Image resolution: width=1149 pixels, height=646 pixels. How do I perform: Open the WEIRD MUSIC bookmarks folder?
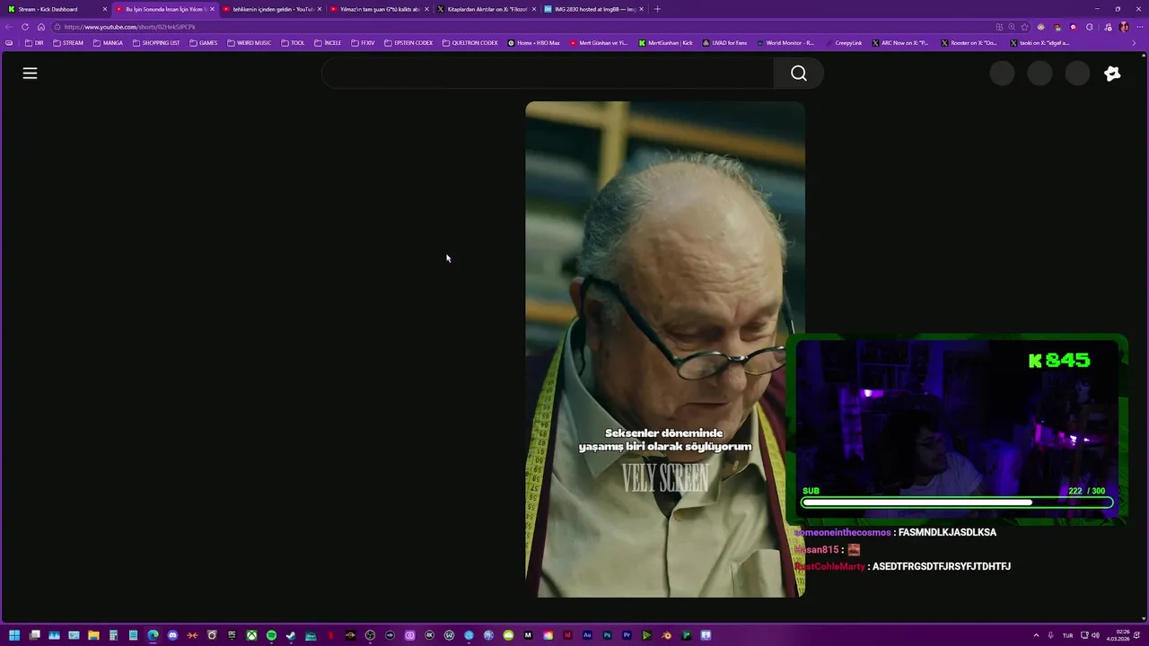249,43
